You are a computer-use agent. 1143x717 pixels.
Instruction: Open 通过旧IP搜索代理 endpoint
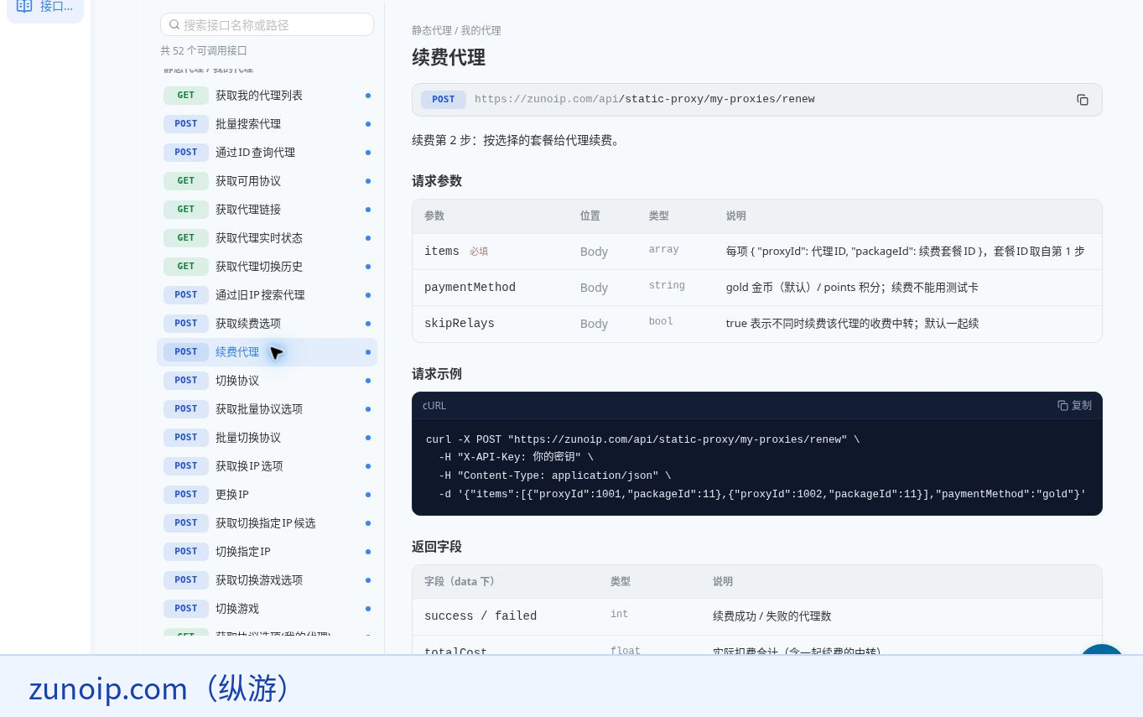pos(267,295)
